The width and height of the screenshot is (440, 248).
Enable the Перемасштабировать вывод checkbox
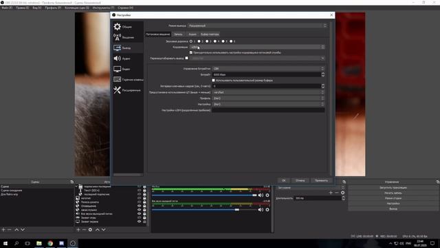[186, 58]
